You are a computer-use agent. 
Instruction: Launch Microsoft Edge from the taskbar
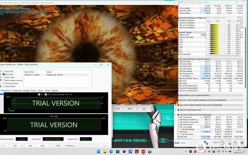click(111, 152)
